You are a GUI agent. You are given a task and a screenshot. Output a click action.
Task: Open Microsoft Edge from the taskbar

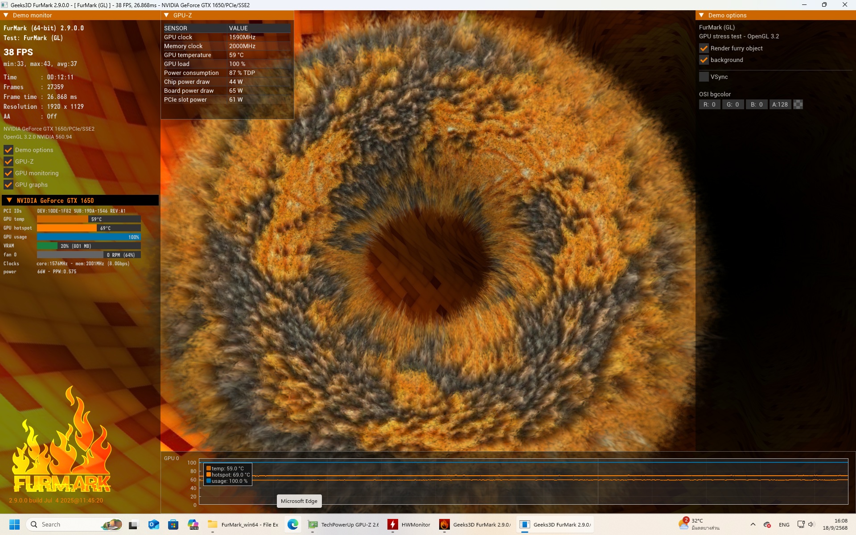(x=293, y=524)
